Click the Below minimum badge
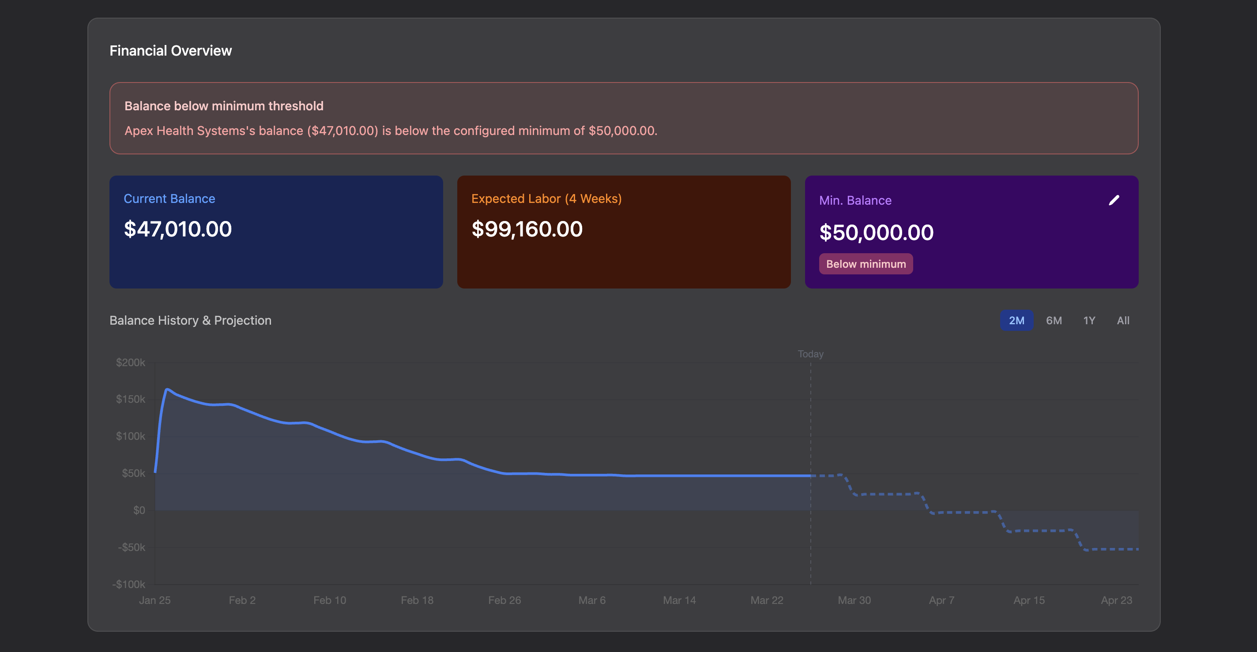The height and width of the screenshot is (652, 1257). point(866,264)
